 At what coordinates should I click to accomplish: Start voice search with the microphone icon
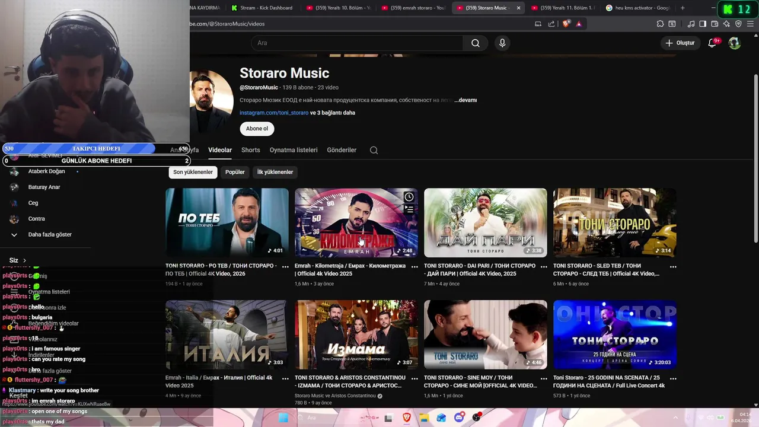click(502, 43)
